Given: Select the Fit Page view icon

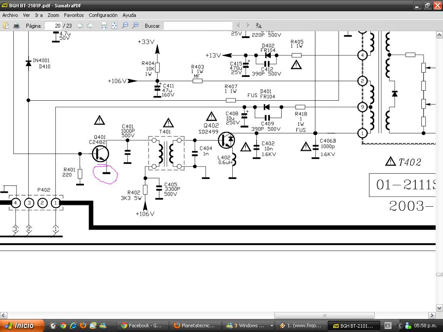Looking at the screenshot, I should tap(114, 26).
